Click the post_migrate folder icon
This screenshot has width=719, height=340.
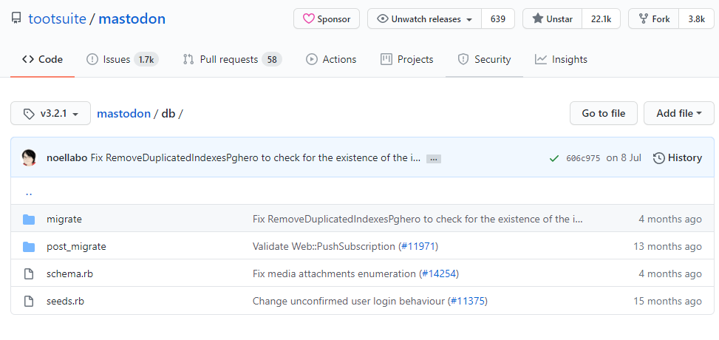29,247
